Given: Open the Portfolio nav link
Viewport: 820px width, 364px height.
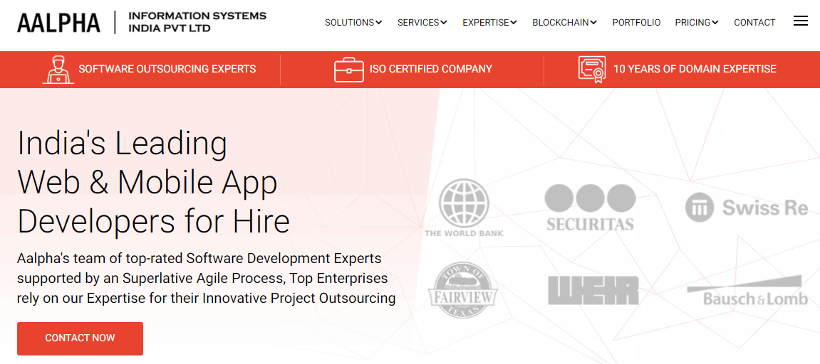Looking at the screenshot, I should (x=636, y=23).
